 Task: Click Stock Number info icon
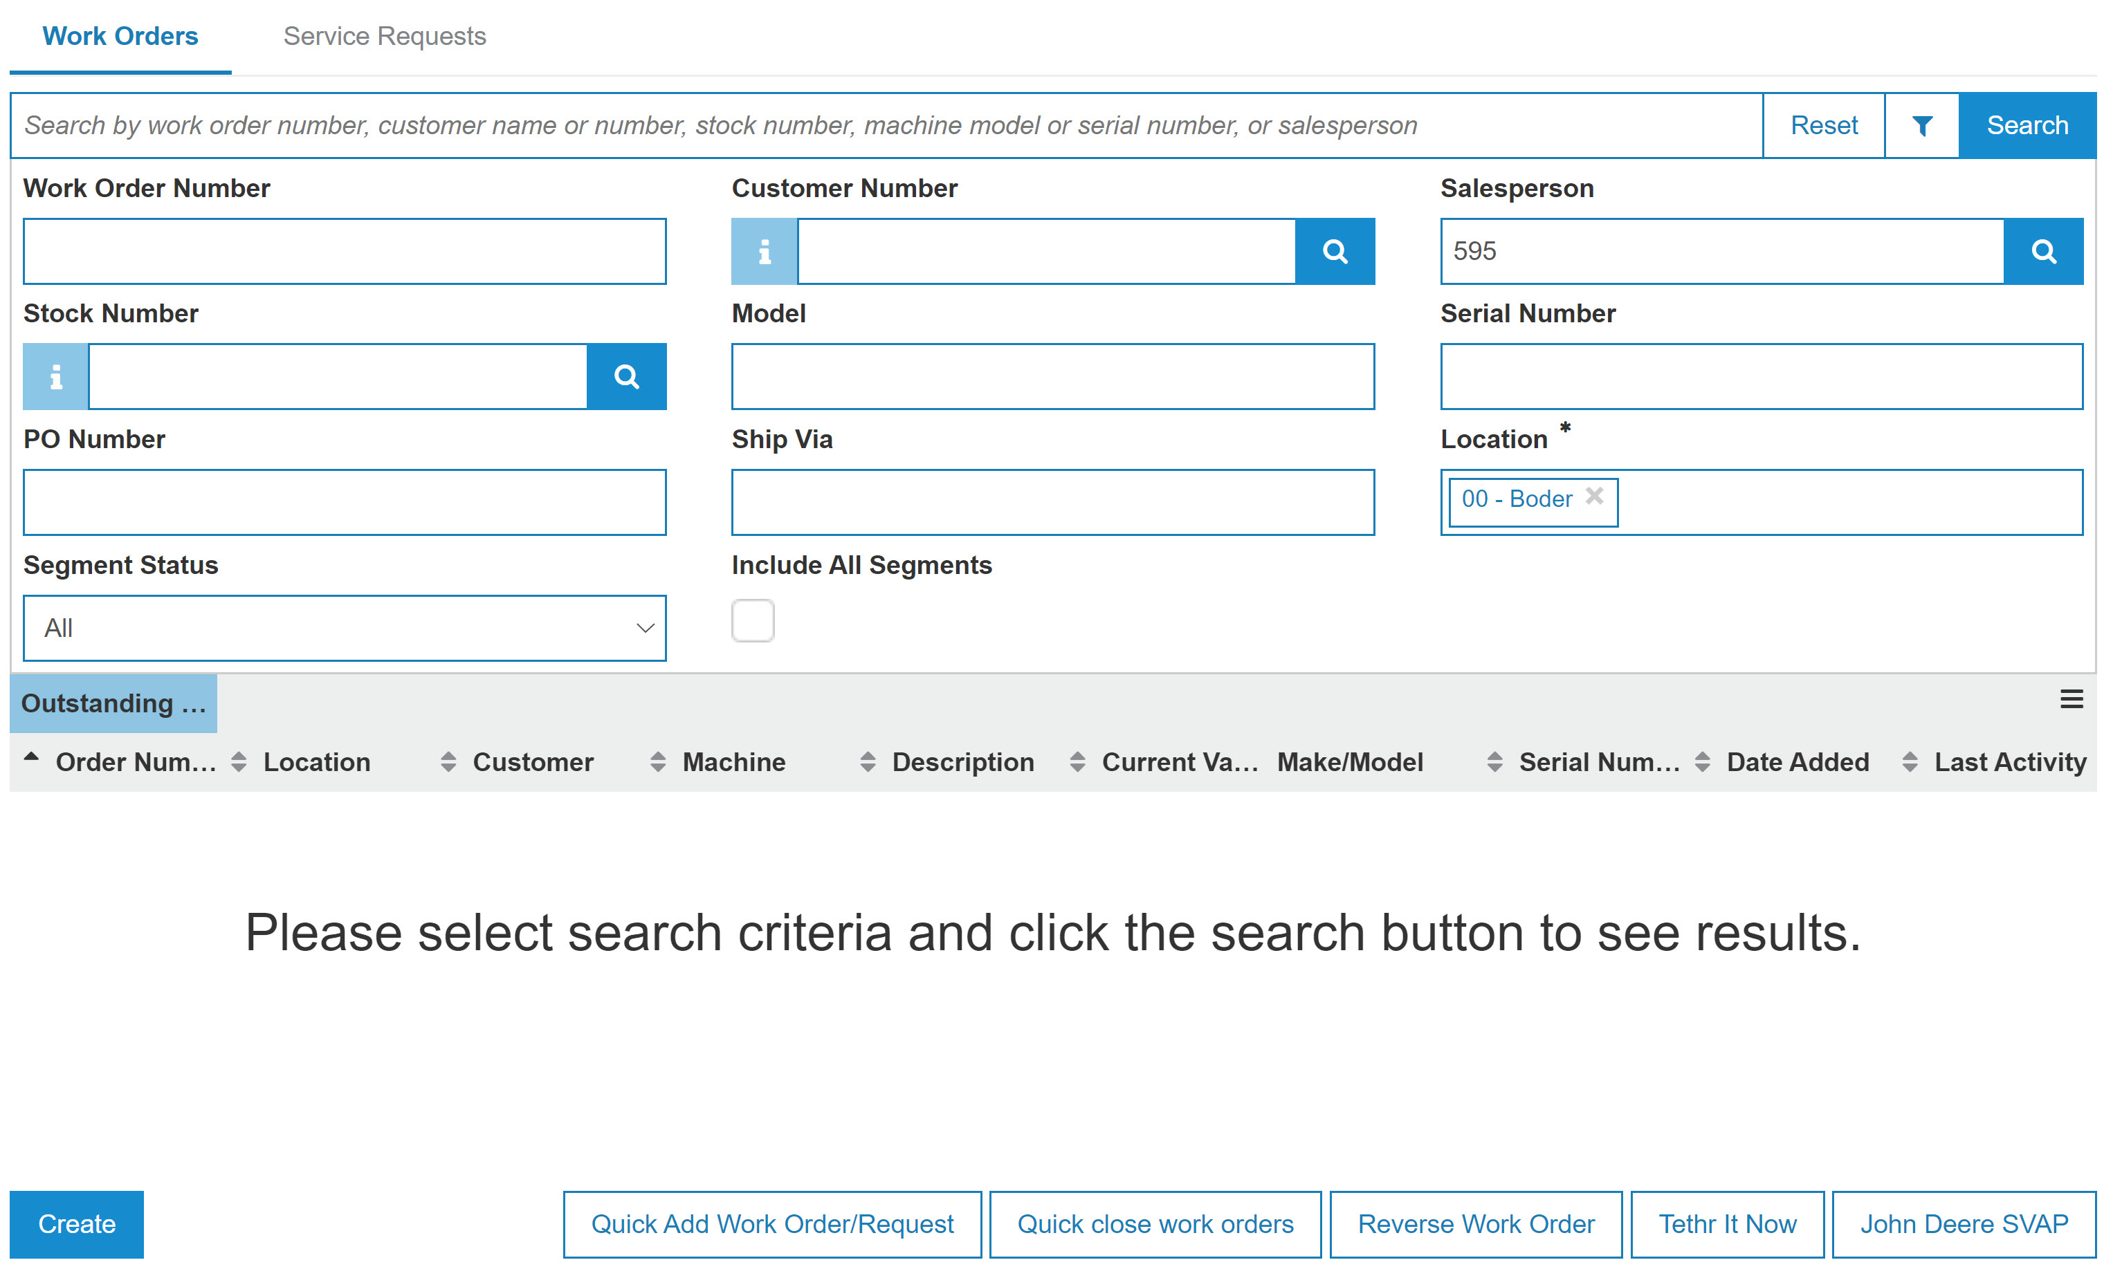pyautogui.click(x=56, y=376)
